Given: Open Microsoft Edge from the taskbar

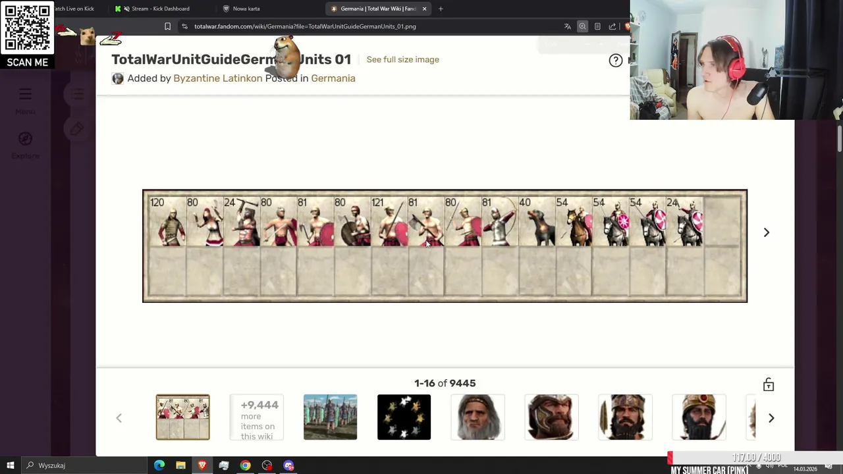Looking at the screenshot, I should tap(159, 465).
